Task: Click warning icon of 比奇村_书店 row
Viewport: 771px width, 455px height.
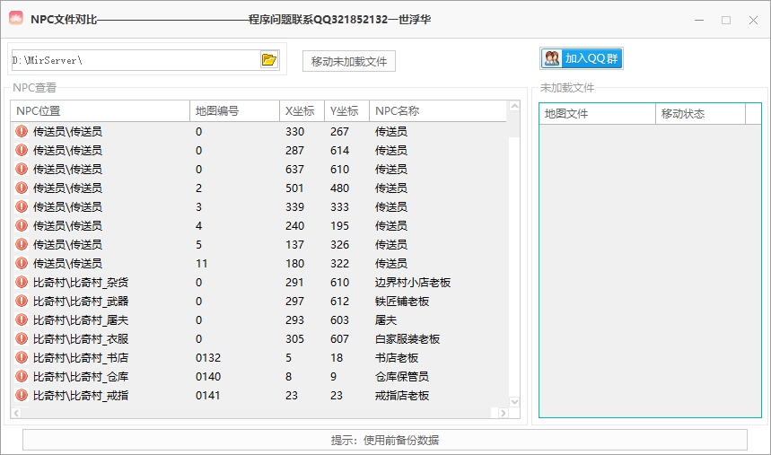Action: pyautogui.click(x=22, y=357)
